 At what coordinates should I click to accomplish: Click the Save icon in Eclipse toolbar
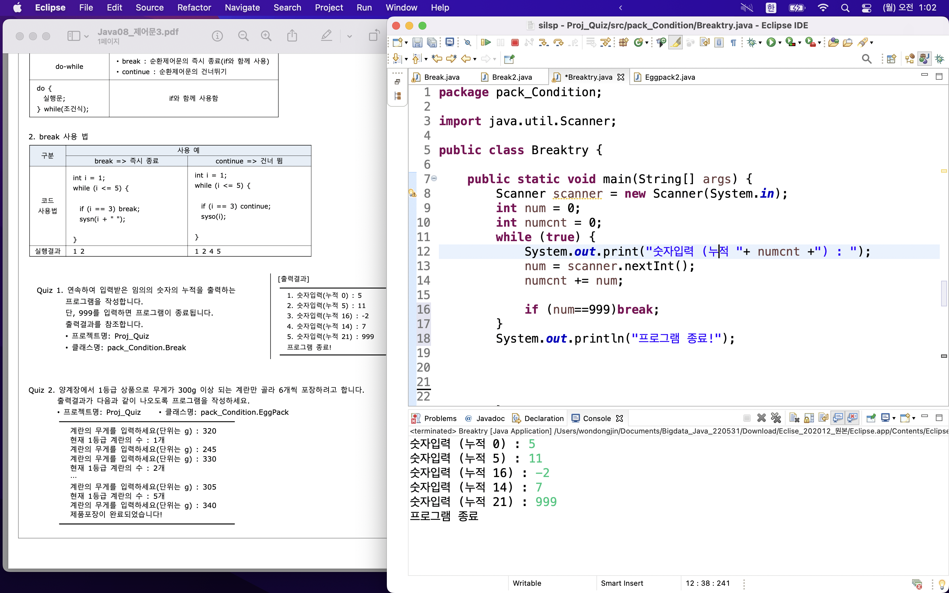tap(417, 42)
